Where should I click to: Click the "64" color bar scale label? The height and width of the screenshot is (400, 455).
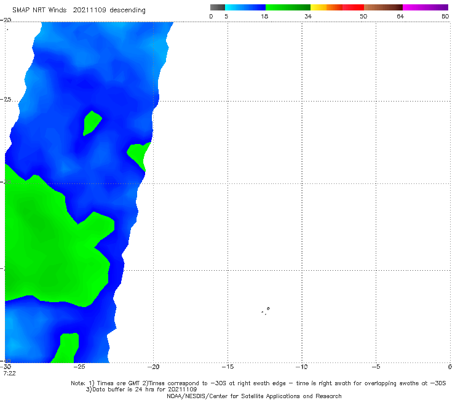(400, 17)
